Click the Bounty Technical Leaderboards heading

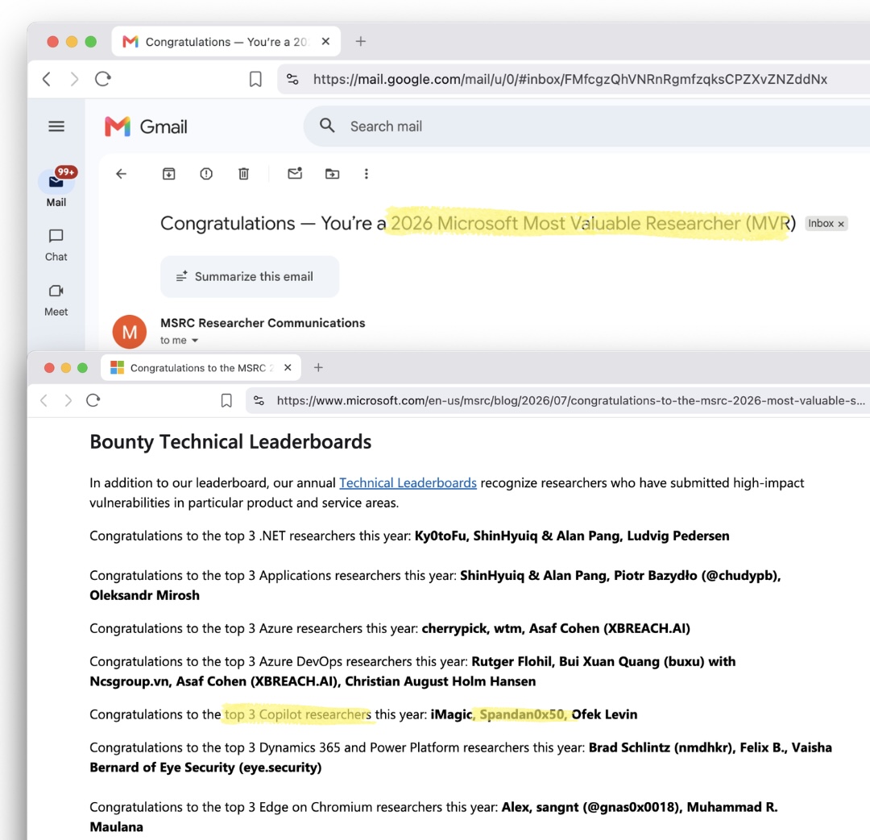pyautogui.click(x=230, y=441)
